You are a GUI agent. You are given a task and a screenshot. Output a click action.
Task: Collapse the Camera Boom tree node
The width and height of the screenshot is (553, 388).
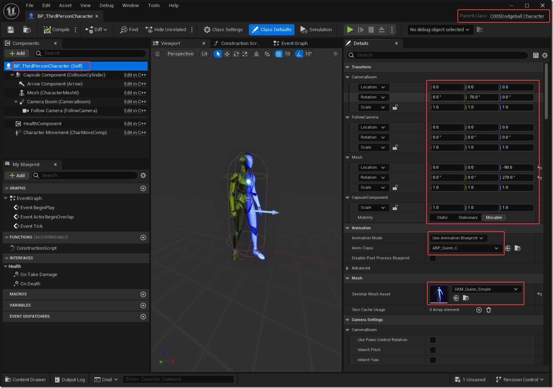[x=16, y=102]
